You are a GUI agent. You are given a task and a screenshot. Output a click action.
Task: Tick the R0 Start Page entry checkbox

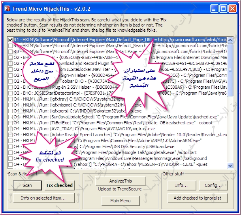coord(10,51)
